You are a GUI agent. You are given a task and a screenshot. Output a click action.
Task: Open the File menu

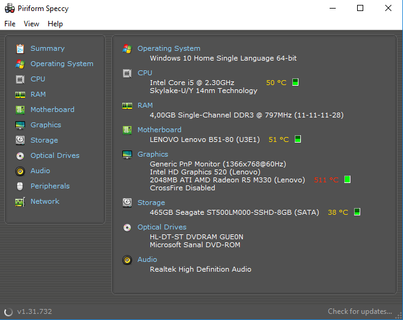pos(10,24)
